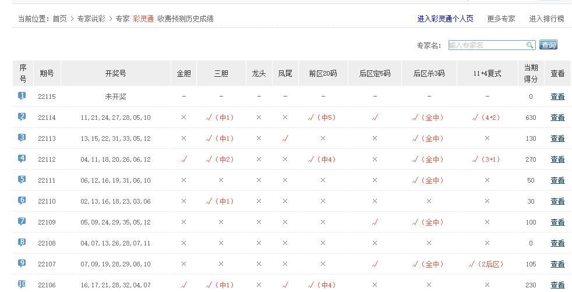
Task: Click the row 3 sequence number badge
Action: tap(22, 138)
